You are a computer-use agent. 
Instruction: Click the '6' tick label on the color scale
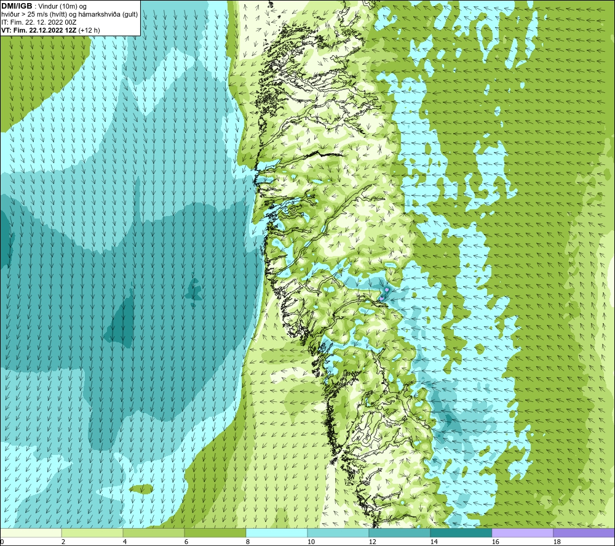(186, 542)
